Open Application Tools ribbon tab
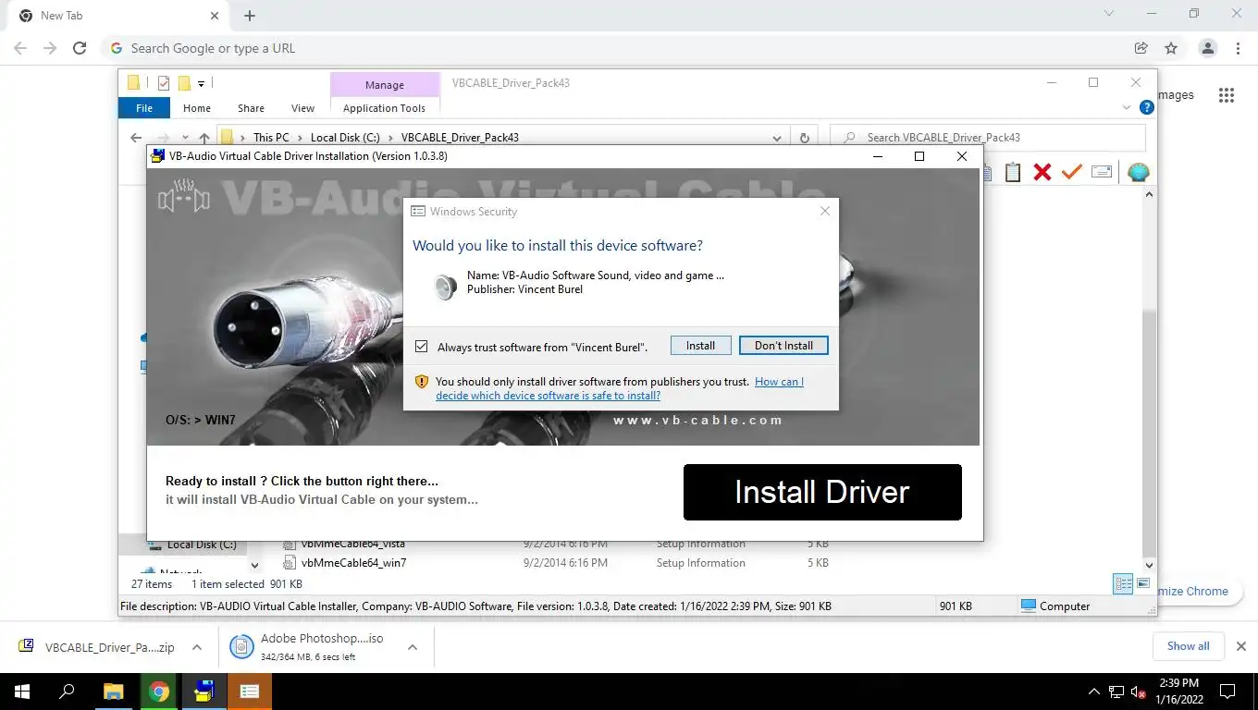The image size is (1258, 710). (384, 108)
